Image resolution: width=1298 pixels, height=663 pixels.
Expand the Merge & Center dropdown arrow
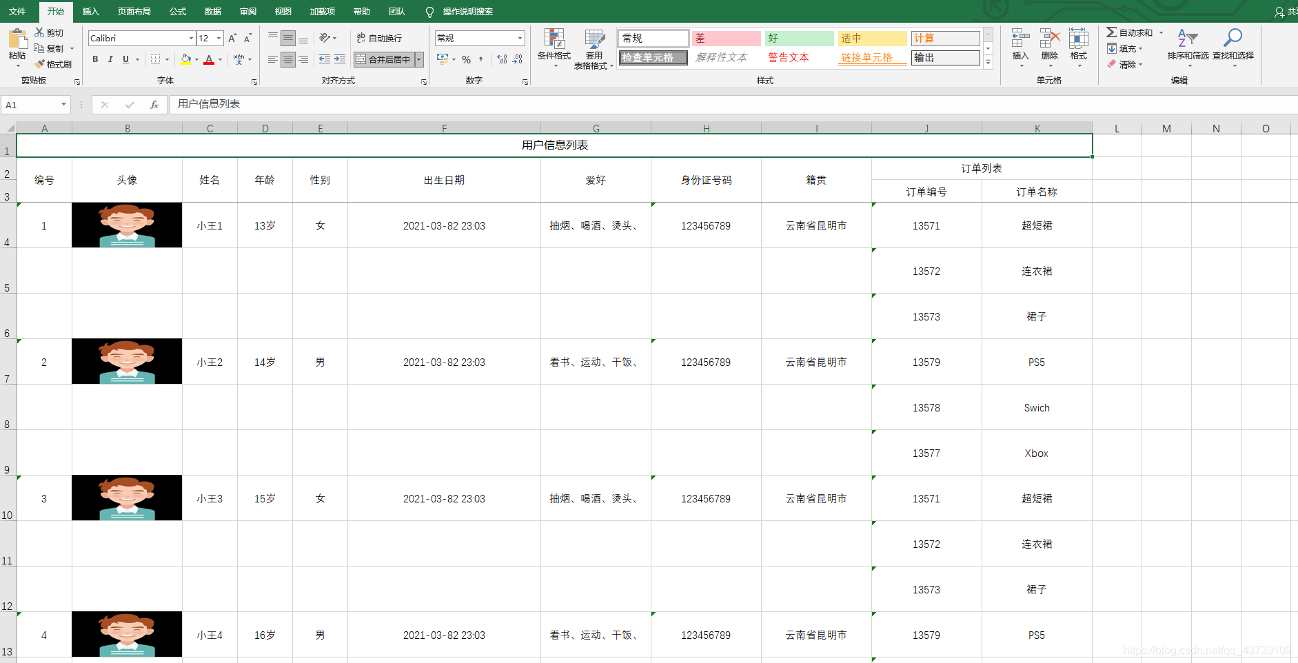418,59
